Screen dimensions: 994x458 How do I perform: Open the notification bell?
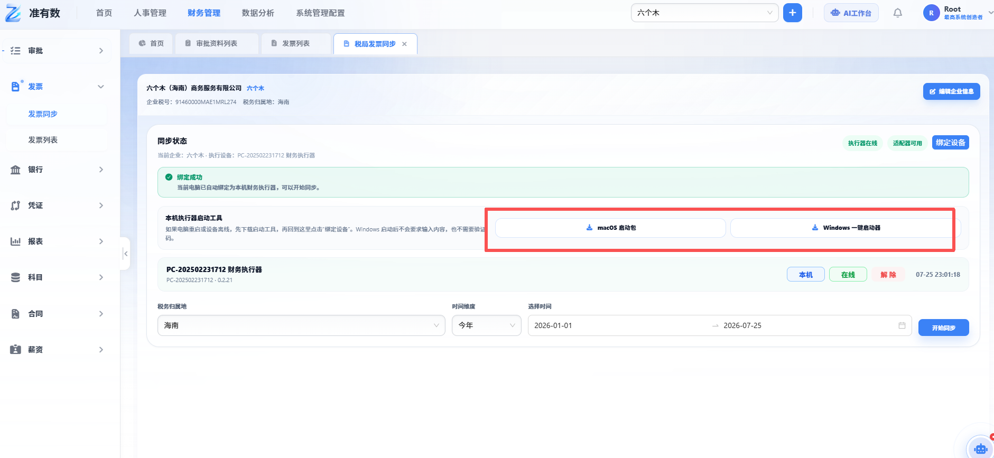coord(897,13)
